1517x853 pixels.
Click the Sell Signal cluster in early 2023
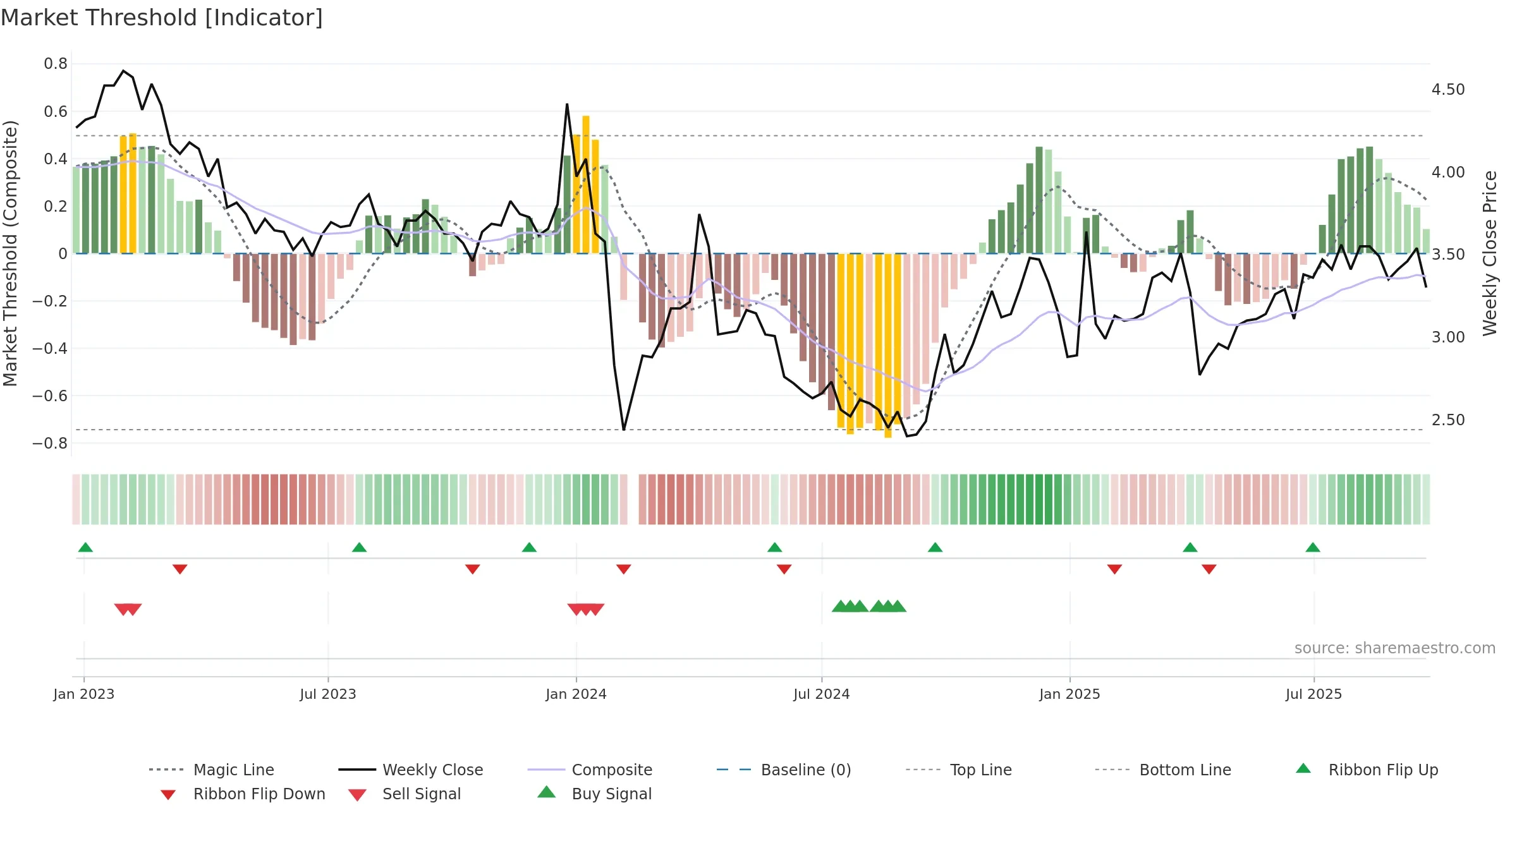pos(128,609)
